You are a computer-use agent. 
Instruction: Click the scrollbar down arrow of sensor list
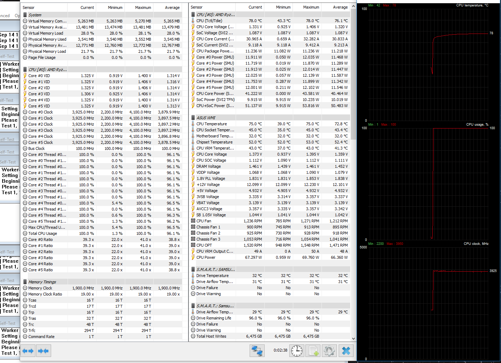click(353, 338)
